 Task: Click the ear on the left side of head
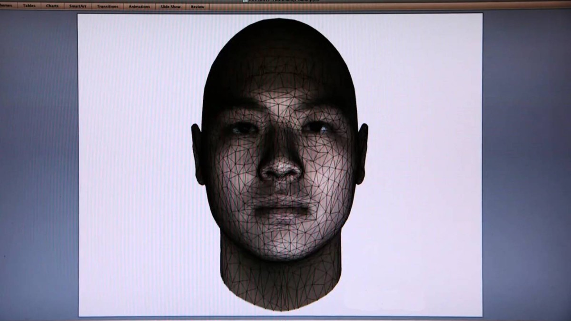pos(197,153)
